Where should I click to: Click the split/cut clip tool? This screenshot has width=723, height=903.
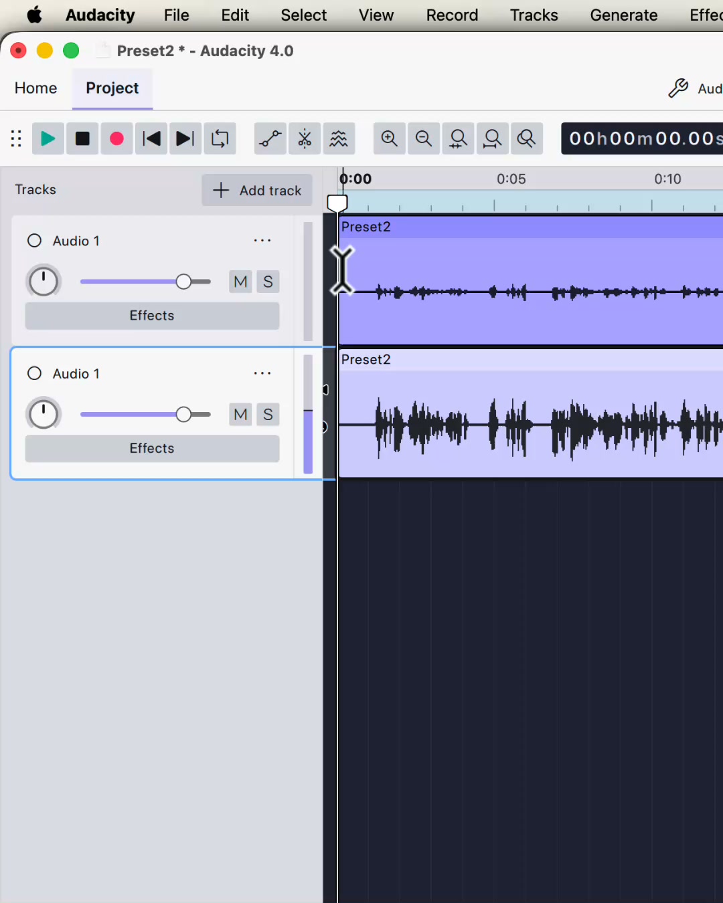tap(305, 138)
